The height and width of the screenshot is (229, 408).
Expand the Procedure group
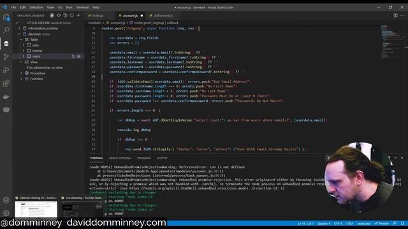pyautogui.click(x=21, y=73)
